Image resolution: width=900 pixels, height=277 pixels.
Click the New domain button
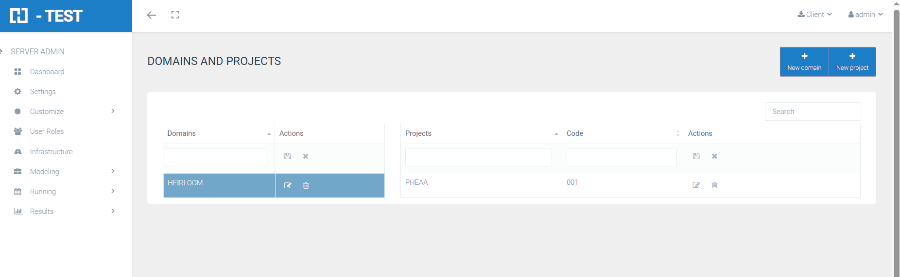point(804,62)
